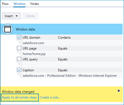This screenshot has width=124, height=105.
Task: Open the Create a rule... link
Action: 50,97
